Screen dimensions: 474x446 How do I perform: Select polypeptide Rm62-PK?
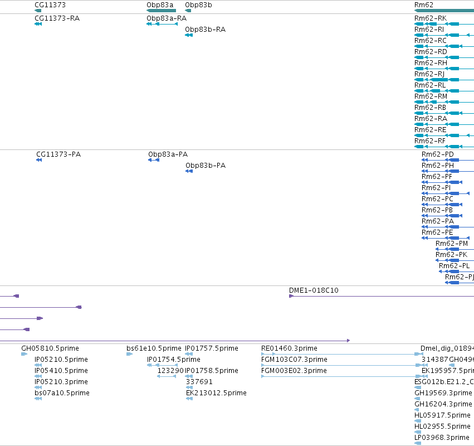click(x=451, y=255)
